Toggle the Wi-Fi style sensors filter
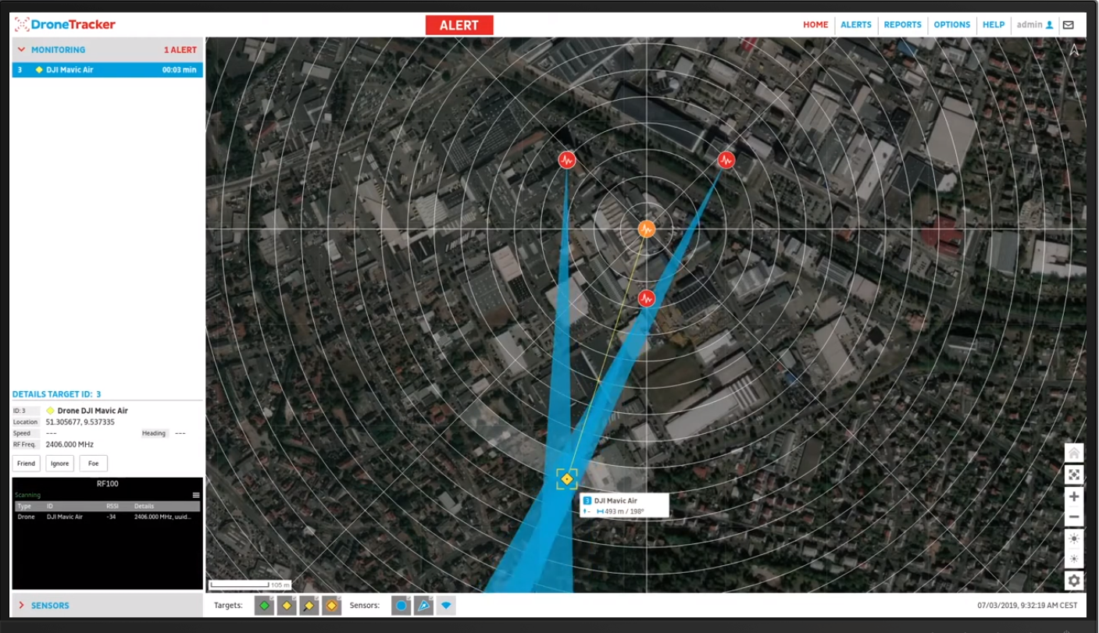1099x633 pixels. [446, 606]
